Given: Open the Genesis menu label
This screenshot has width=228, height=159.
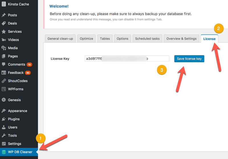Looking at the screenshot, I should pyautogui.click(x=14, y=100).
